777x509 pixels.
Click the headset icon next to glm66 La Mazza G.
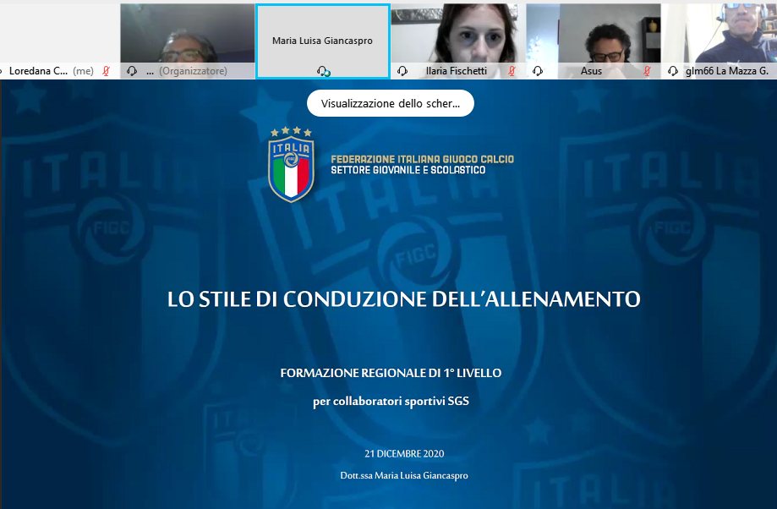673,71
